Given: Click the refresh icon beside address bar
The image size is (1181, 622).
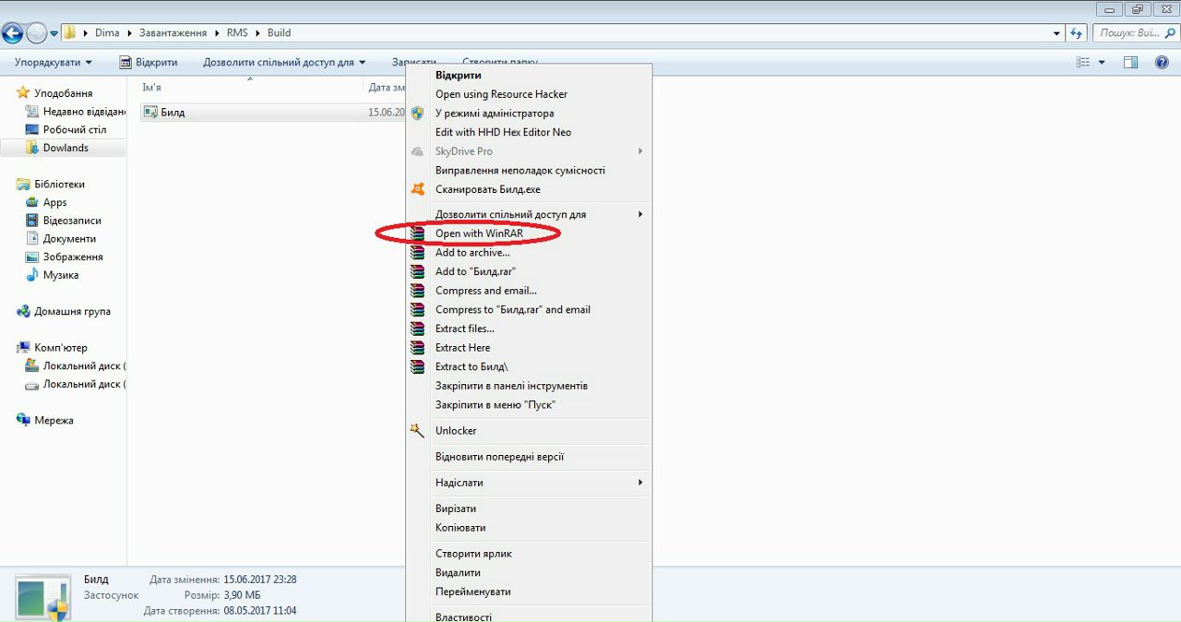Looking at the screenshot, I should coord(1076,33).
